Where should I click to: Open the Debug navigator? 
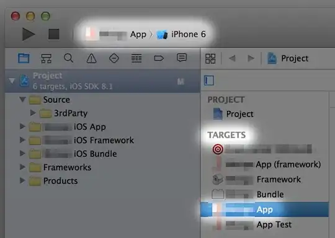[x=136, y=58]
